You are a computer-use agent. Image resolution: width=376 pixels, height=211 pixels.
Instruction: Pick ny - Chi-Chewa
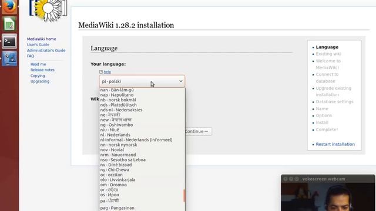point(142,170)
